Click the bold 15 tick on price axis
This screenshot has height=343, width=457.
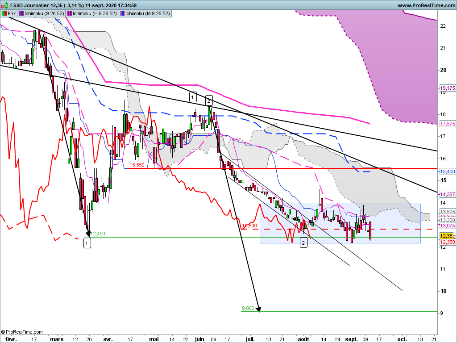[x=443, y=180]
